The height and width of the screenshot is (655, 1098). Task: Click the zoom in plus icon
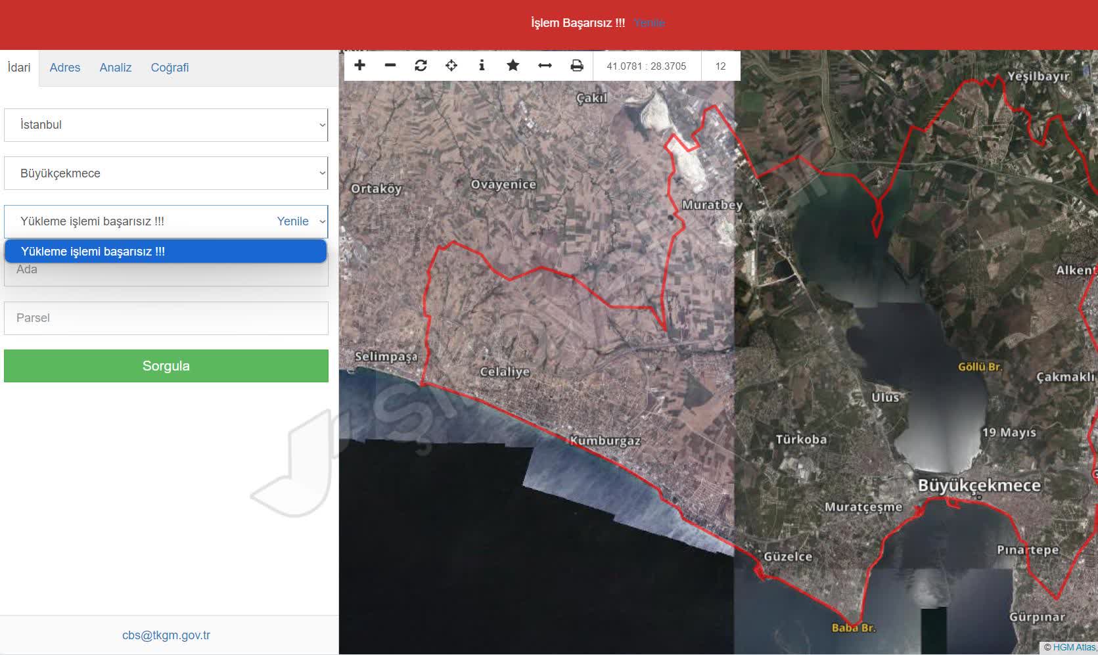(359, 66)
